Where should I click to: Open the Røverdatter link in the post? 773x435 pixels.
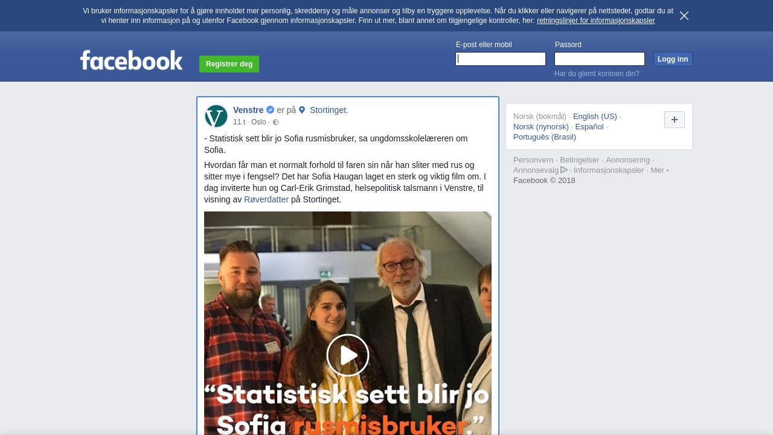[x=266, y=199]
